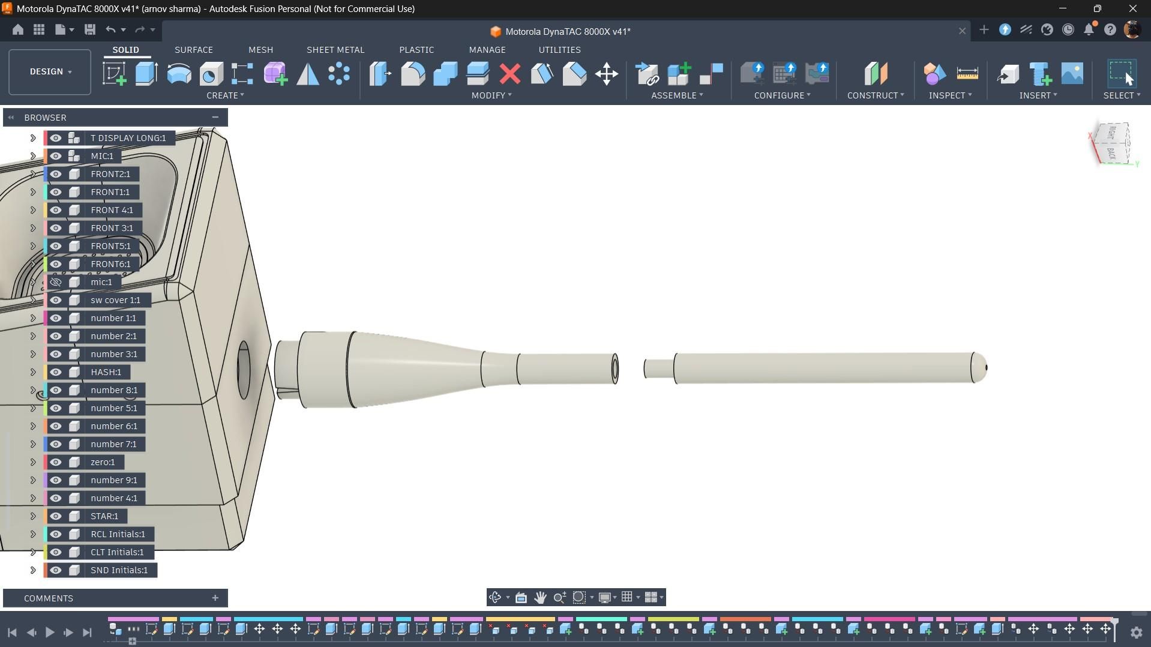The width and height of the screenshot is (1151, 647).
Task: Switch to the SHEET METAL tab
Action: [335, 50]
